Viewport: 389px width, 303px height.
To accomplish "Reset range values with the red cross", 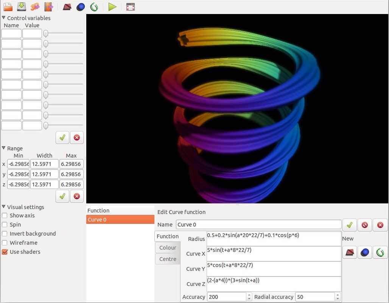I will (x=77, y=196).
